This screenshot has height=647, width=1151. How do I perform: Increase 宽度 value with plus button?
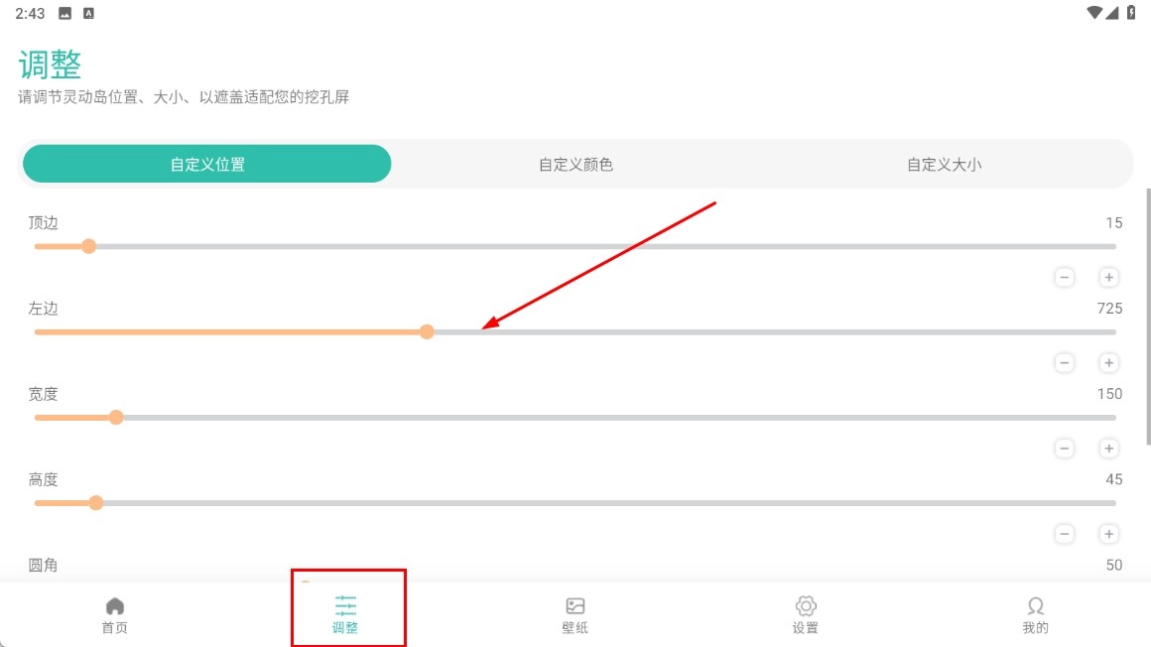click(1108, 449)
